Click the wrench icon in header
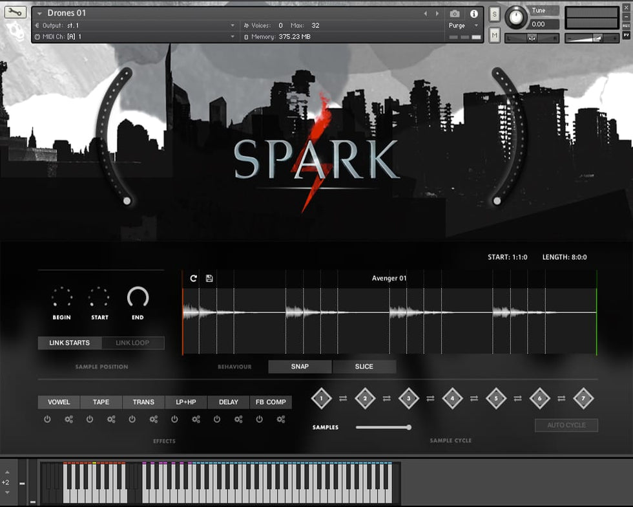Image resolution: width=633 pixels, height=507 pixels. pyautogui.click(x=16, y=12)
